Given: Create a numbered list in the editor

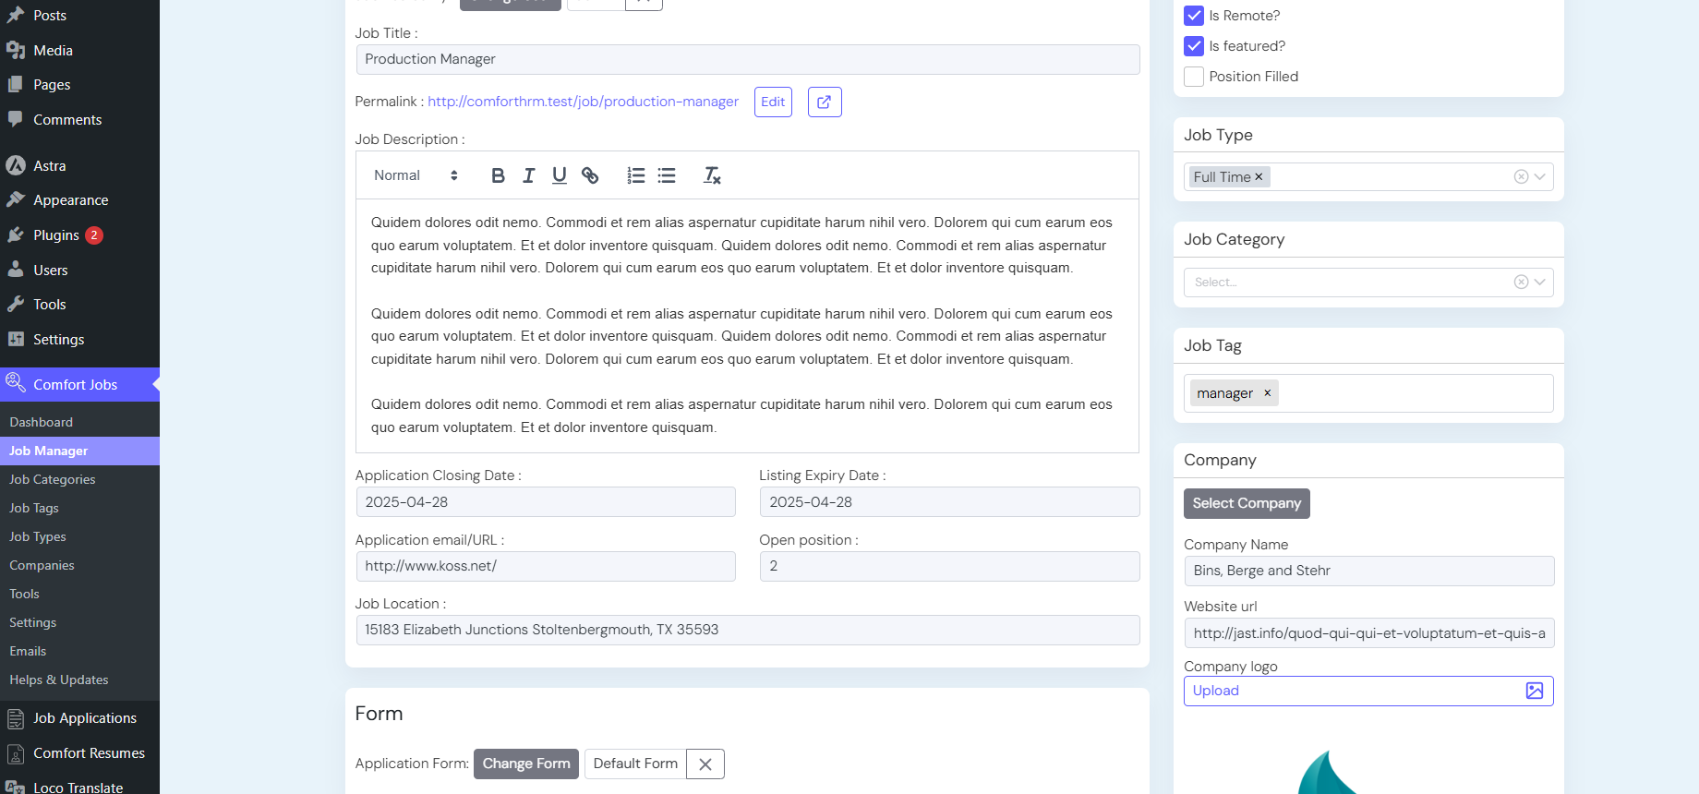Looking at the screenshot, I should click(635, 175).
